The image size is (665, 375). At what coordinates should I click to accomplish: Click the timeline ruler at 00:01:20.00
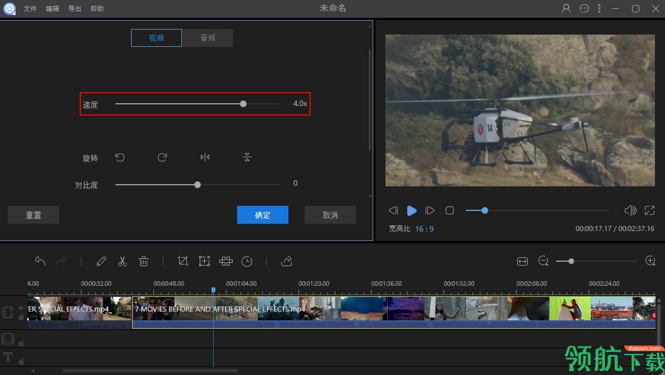(314, 283)
